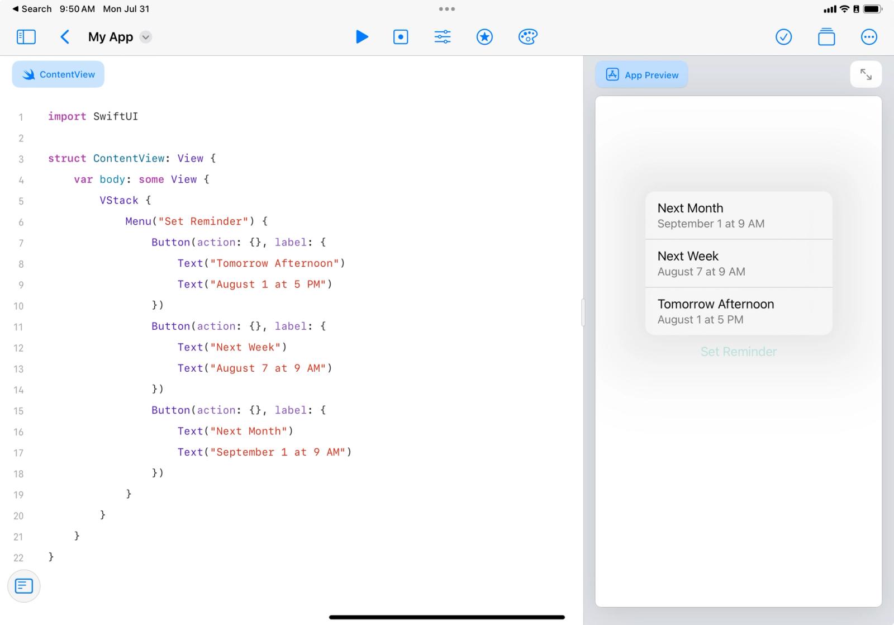This screenshot has height=625, width=894.
Task: Open the color palette library
Action: point(527,37)
